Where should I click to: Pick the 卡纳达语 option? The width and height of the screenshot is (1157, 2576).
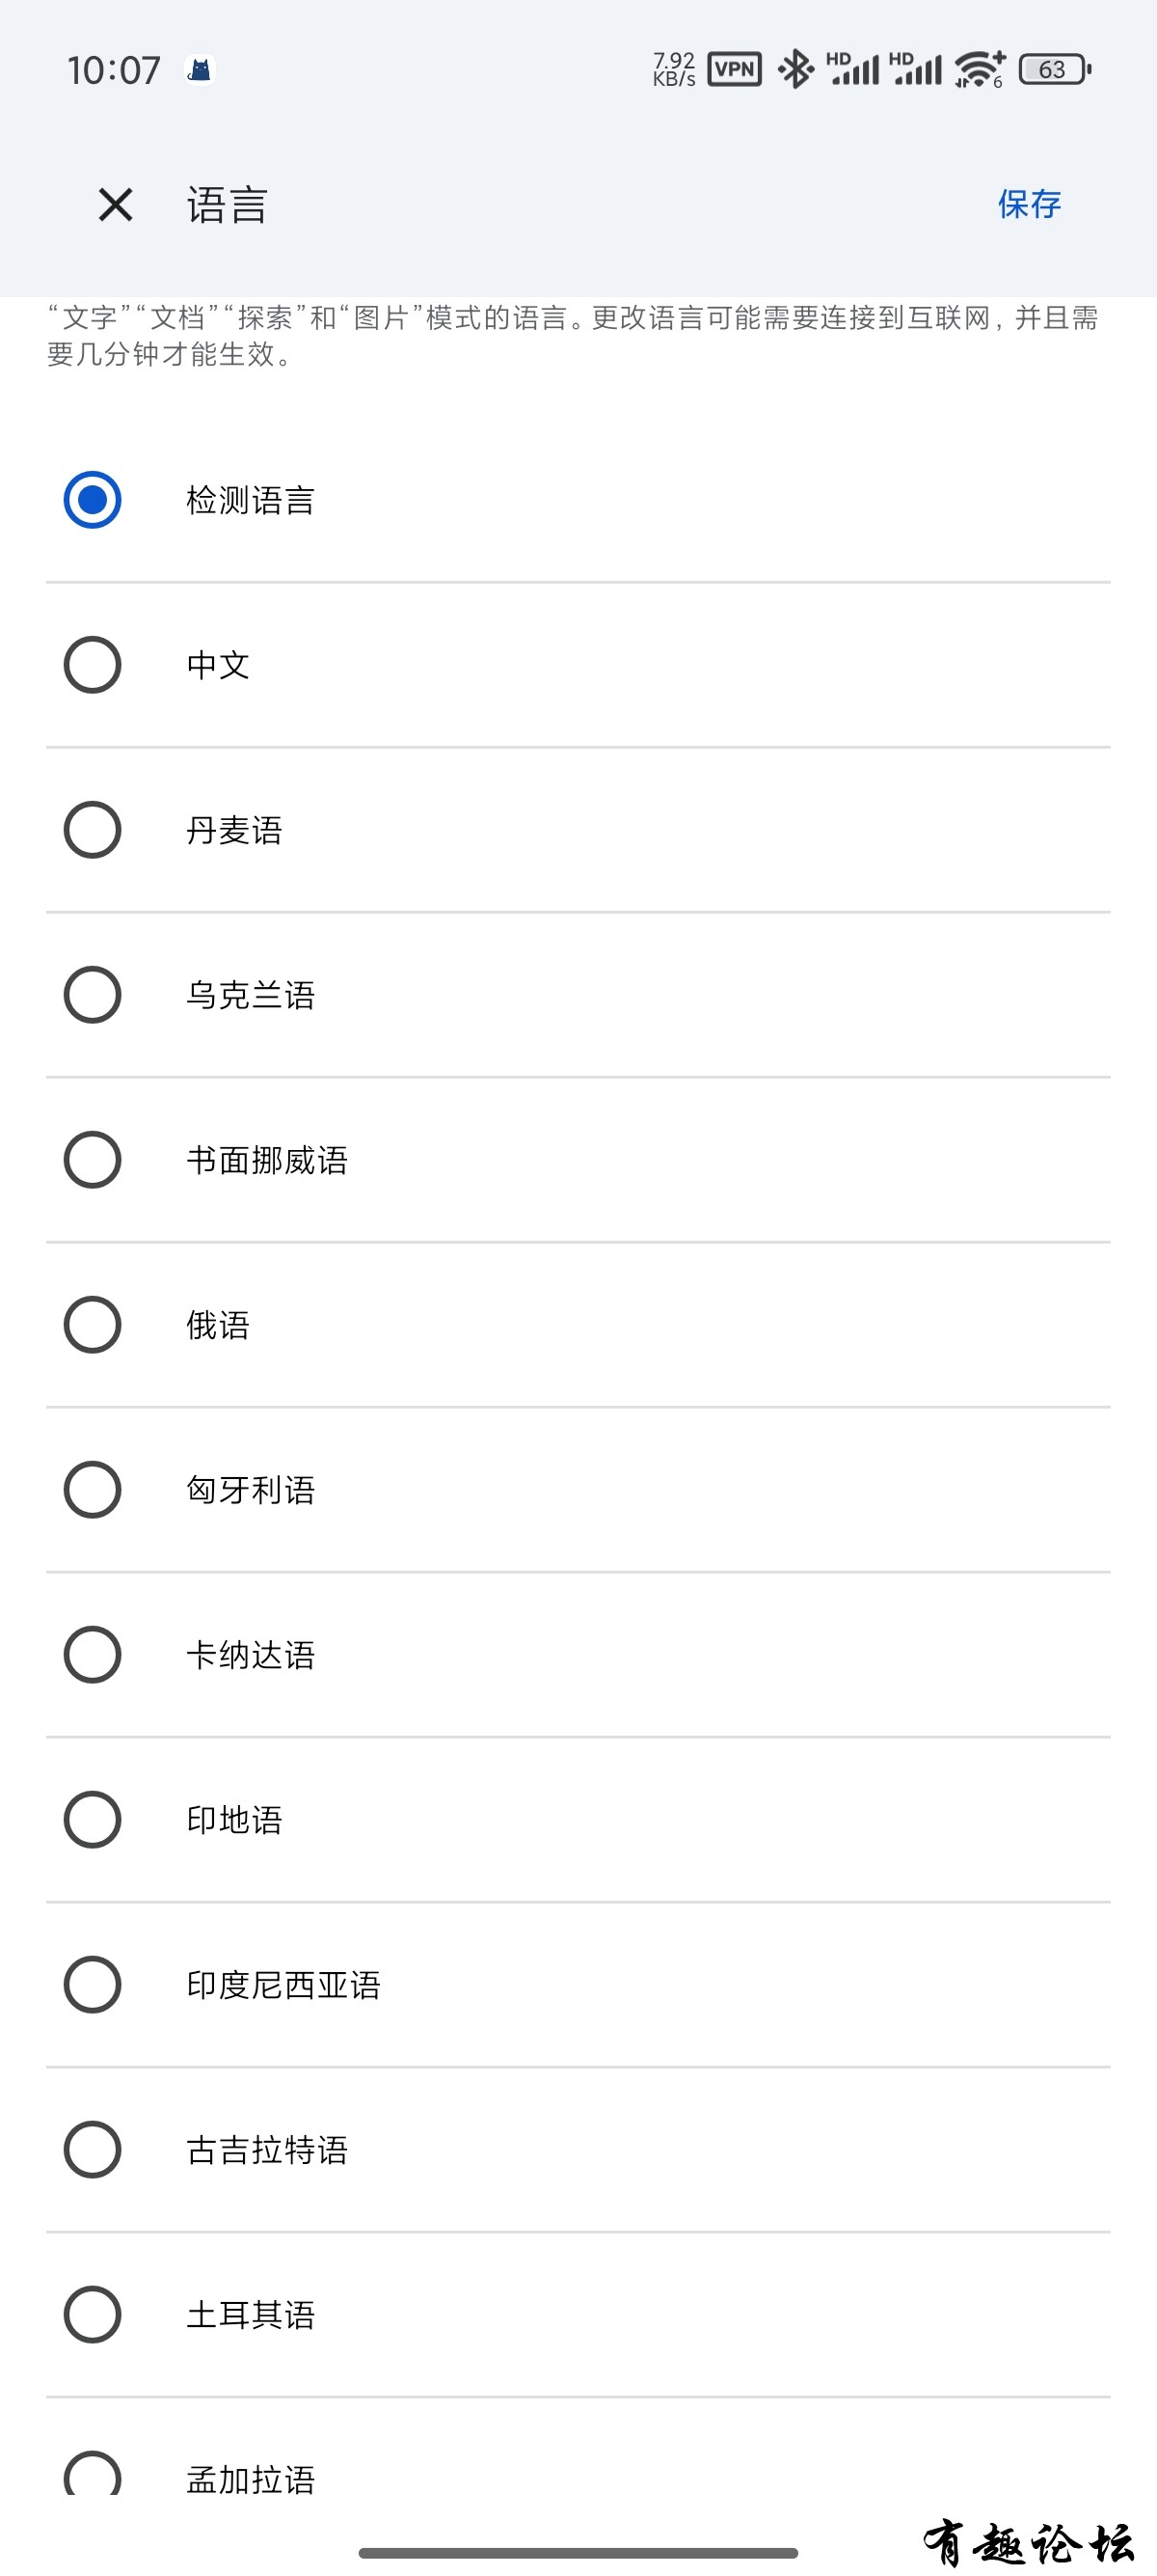point(578,1655)
